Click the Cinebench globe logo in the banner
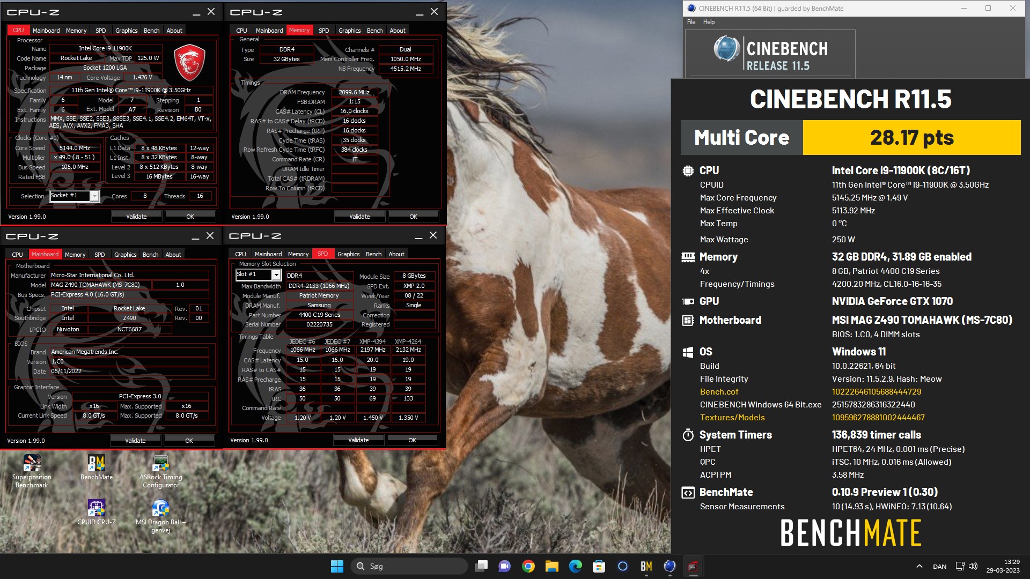 point(726,49)
